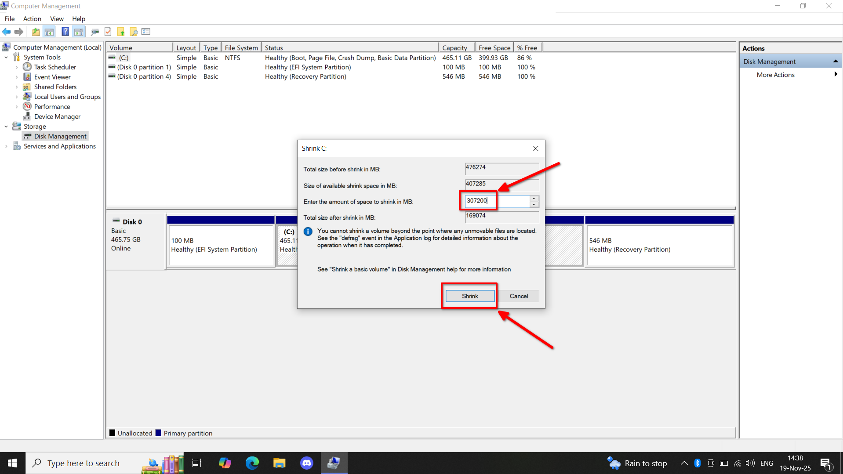Viewport: 843px width, 474px height.
Task: Click the blue Back arrow in toolbar
Action: pos(6,32)
